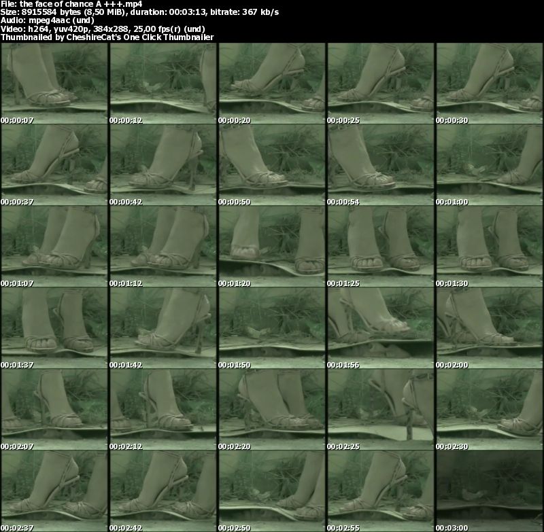Image resolution: width=544 pixels, height=532 pixels.
Task: Open the frame at 00:00:54
Action: 381,165
